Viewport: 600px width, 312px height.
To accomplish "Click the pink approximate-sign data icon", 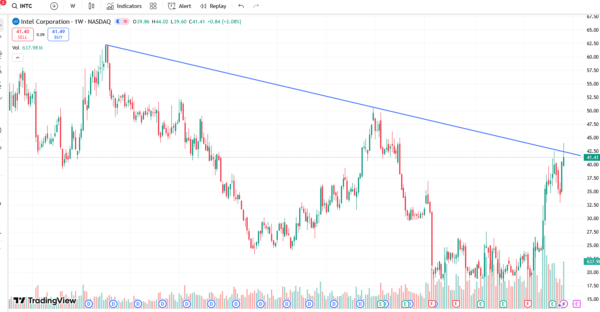I will pyautogui.click(x=125, y=22).
